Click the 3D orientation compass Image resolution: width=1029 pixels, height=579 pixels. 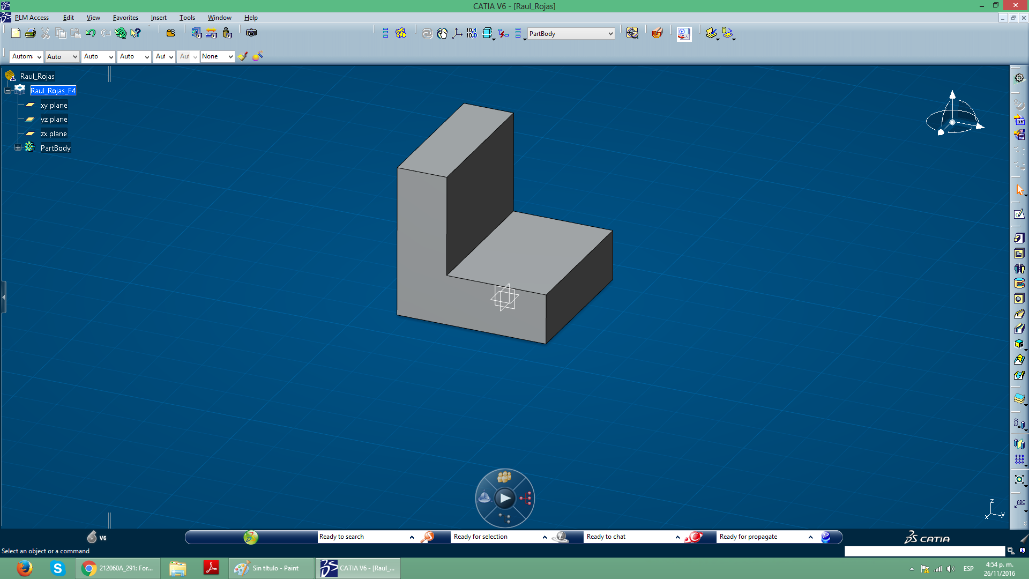click(x=954, y=114)
